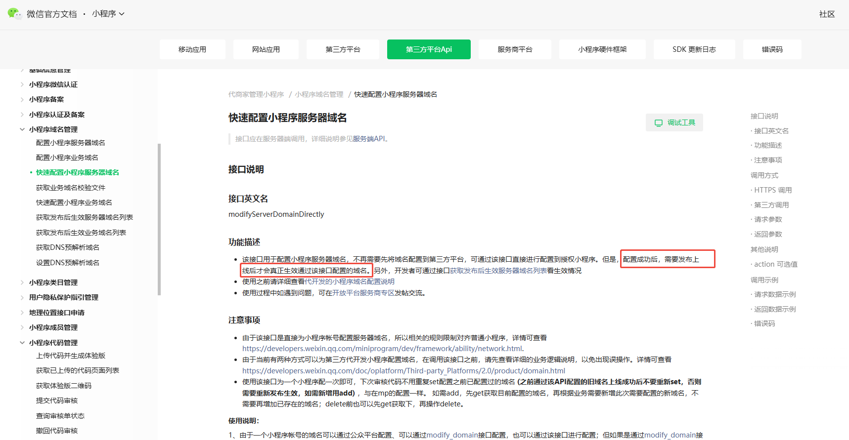Open 开放平台服务商专区 link
Screen dimensions: 849x440
363,293
